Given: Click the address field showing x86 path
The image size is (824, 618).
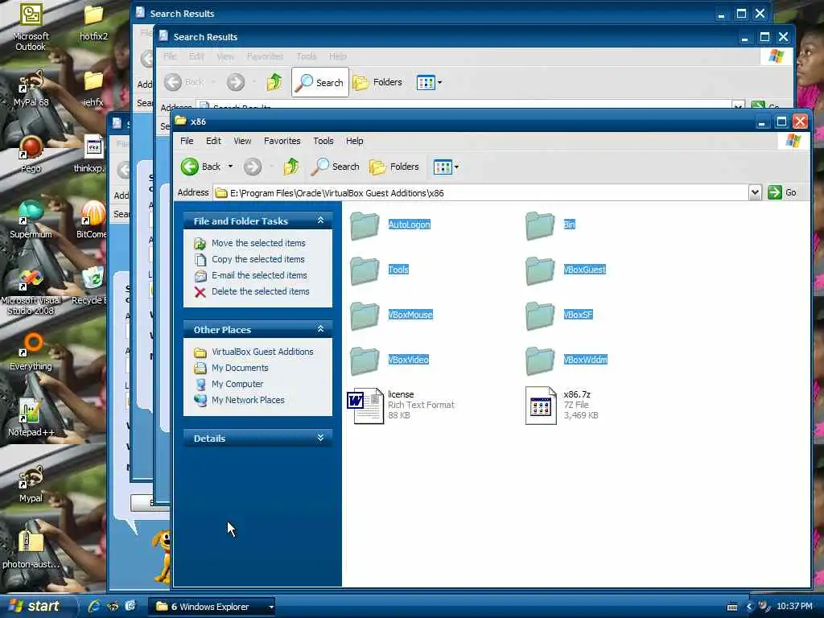Looking at the screenshot, I should point(480,193).
